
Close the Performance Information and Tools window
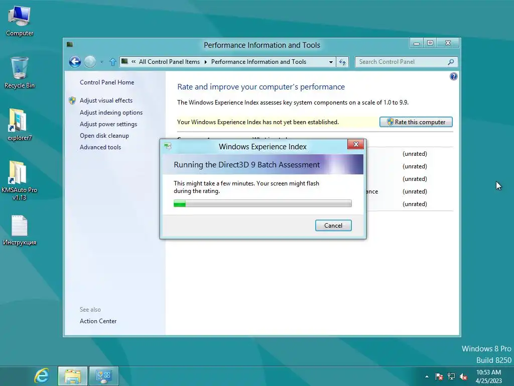point(448,43)
